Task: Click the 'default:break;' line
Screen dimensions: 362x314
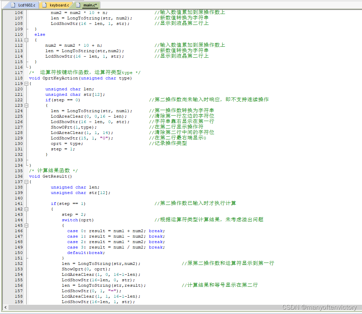Action: (86, 253)
